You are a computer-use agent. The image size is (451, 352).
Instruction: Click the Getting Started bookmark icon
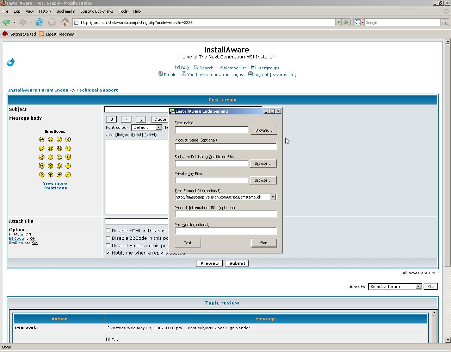click(x=5, y=34)
